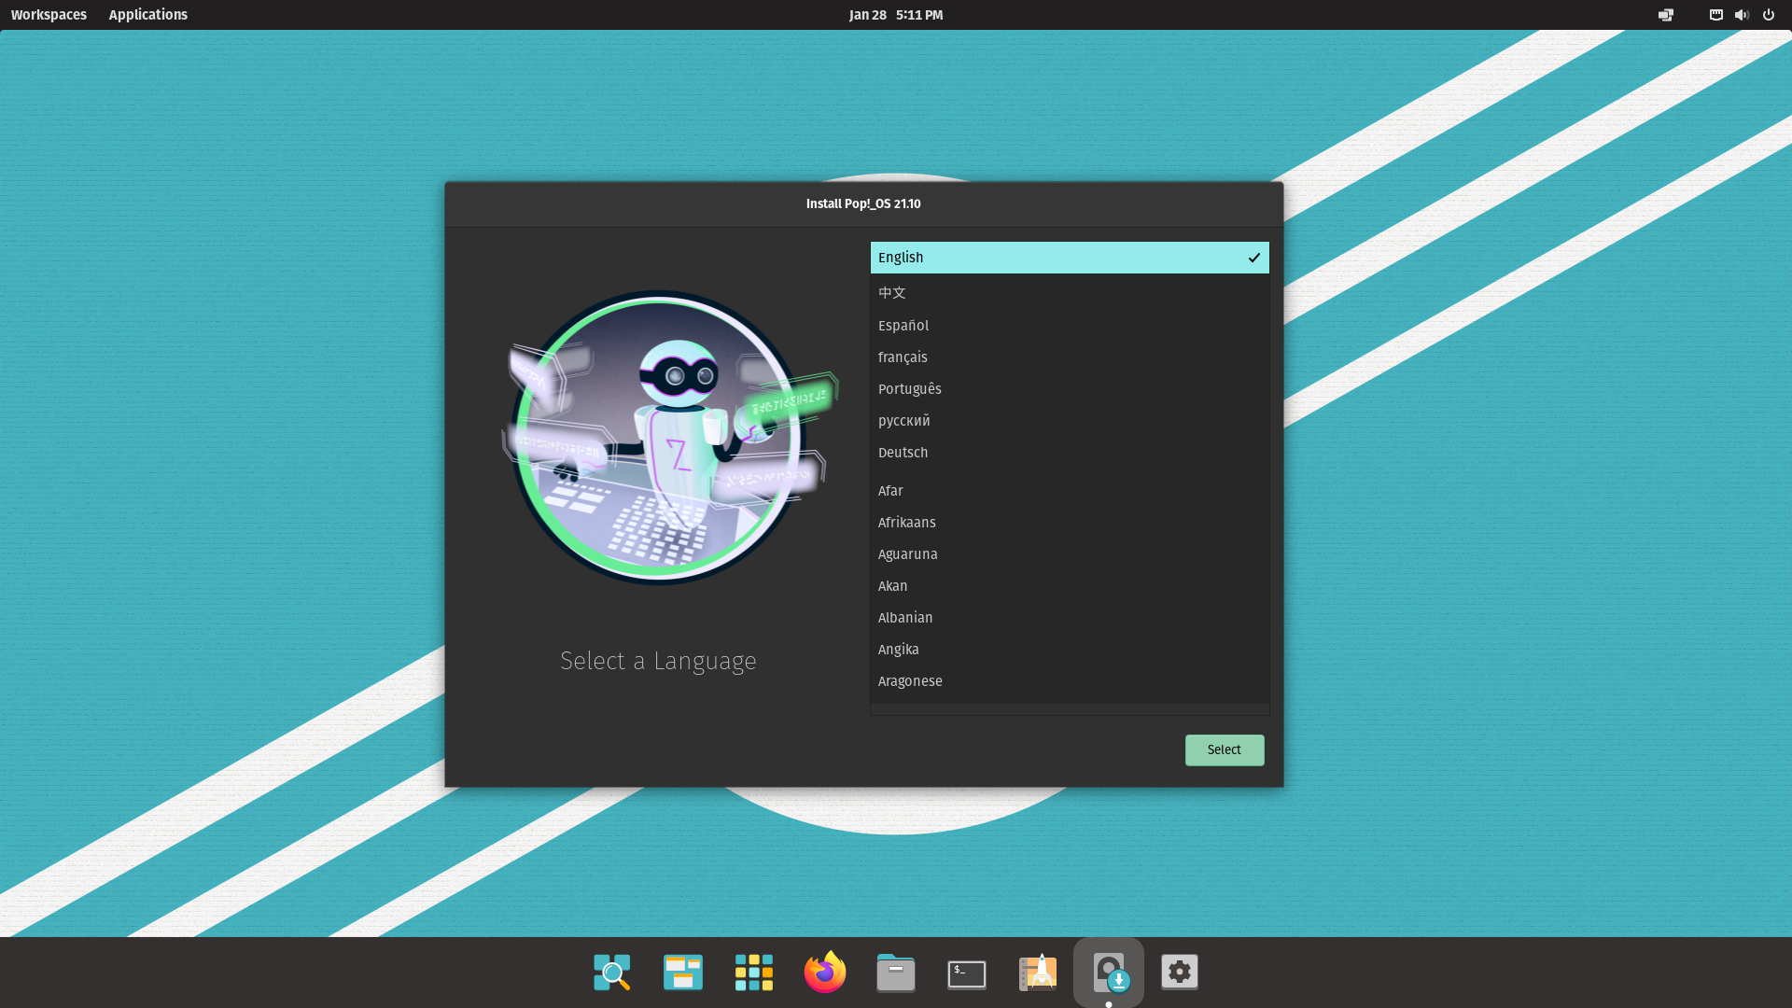Image resolution: width=1792 pixels, height=1008 pixels.
Task: Open the launcher search icon in dock
Action: tap(612, 973)
